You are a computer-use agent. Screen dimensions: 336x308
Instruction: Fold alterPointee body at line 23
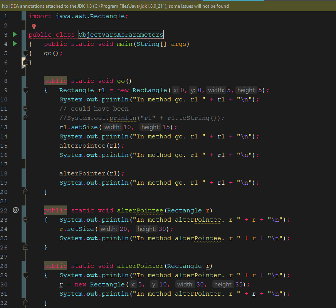coord(25,219)
